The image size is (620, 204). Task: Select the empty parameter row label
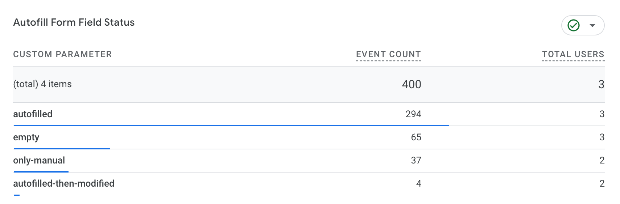click(26, 137)
